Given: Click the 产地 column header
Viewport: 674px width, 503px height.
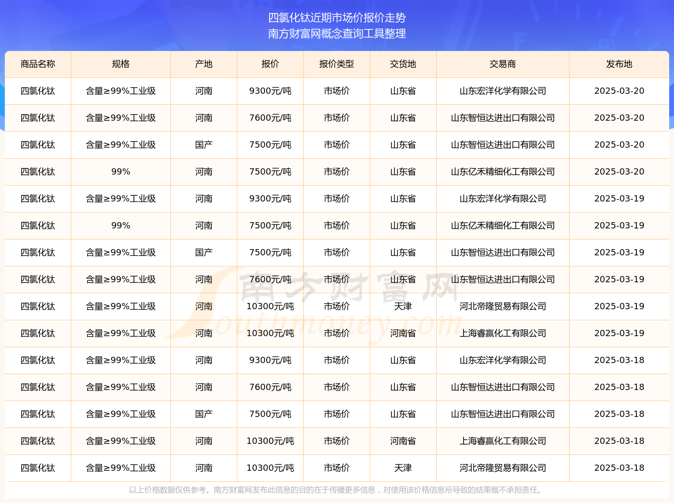Looking at the screenshot, I should point(204,64).
